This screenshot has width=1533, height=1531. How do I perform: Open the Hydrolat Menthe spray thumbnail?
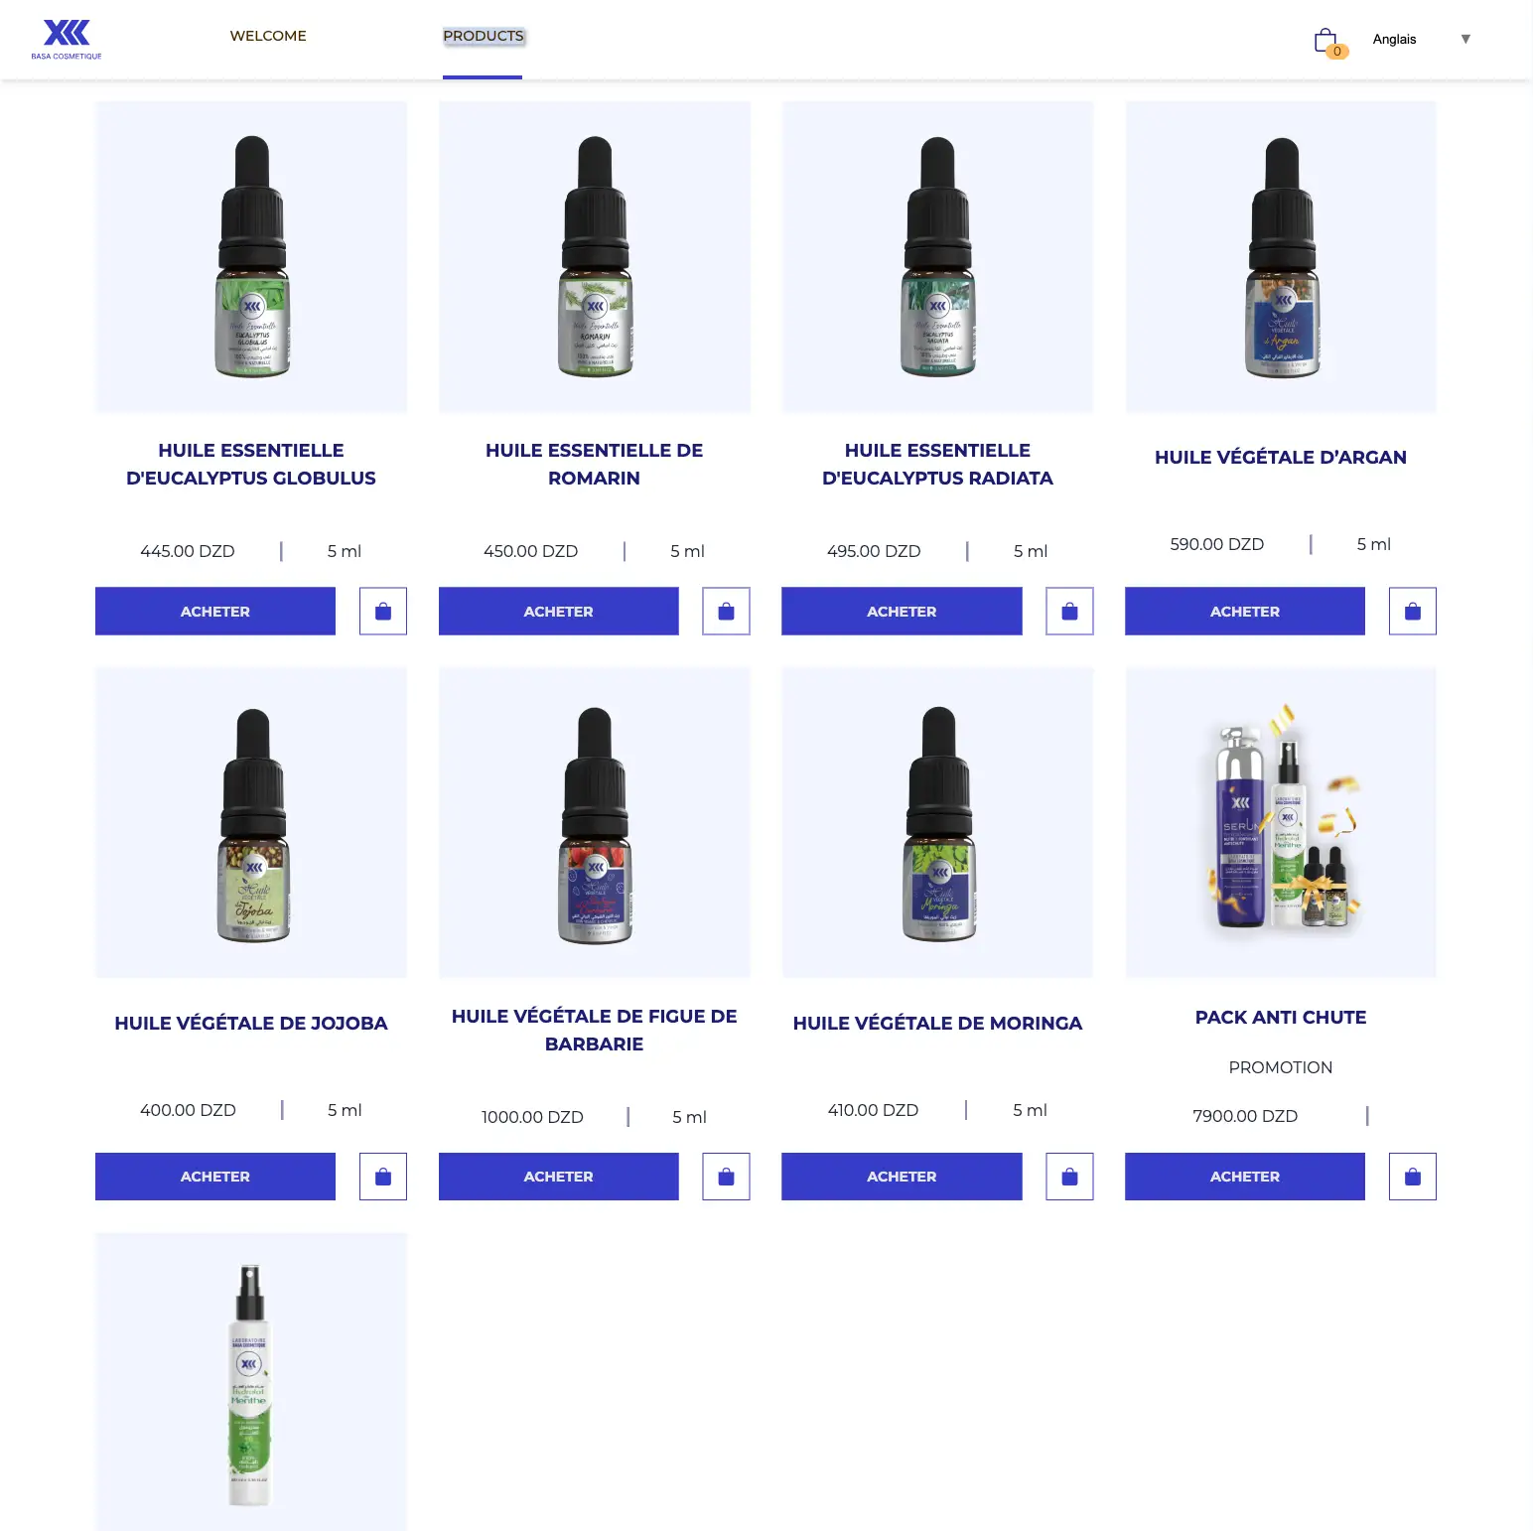(x=251, y=1381)
